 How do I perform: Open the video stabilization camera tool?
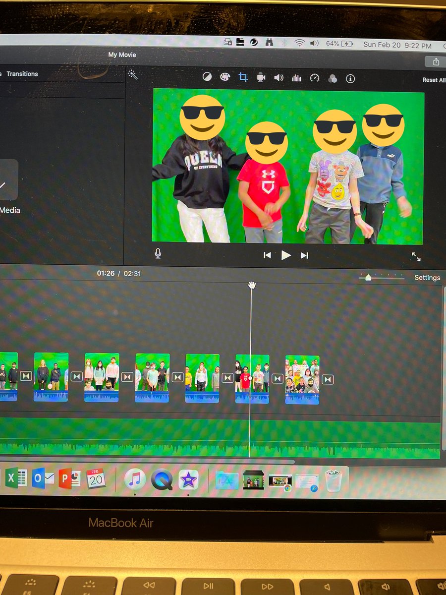[261, 77]
